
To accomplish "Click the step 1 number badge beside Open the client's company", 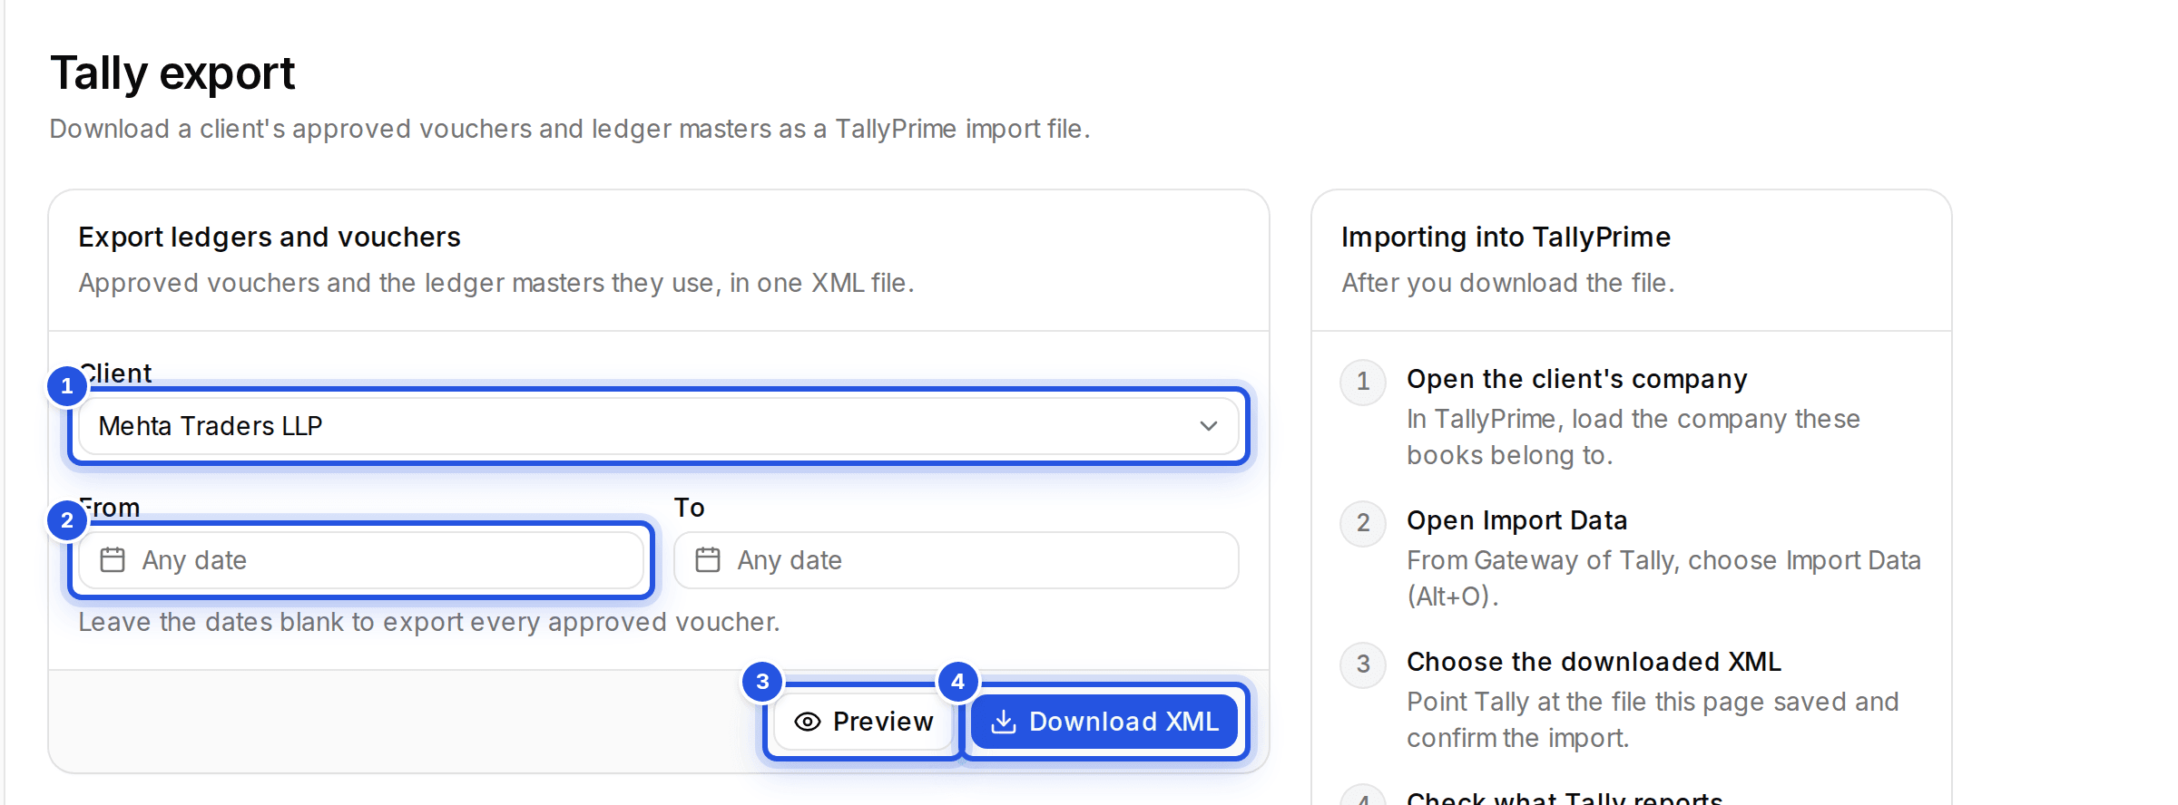I will (1363, 382).
